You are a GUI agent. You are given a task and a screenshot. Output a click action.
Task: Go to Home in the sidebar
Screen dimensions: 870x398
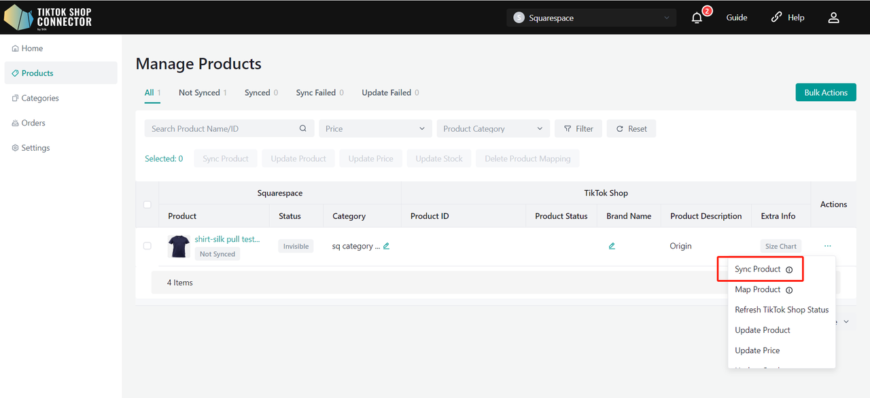tap(60, 48)
